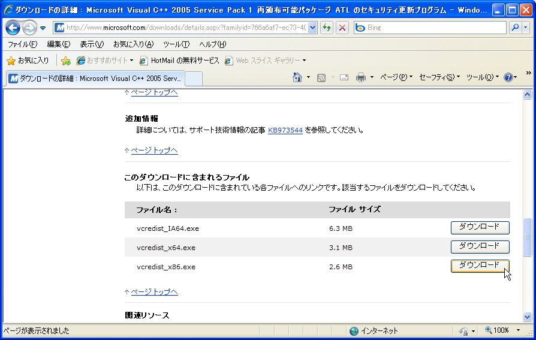Click the scrollbar up arrow
The width and height of the screenshot is (536, 340).
click(x=527, y=94)
